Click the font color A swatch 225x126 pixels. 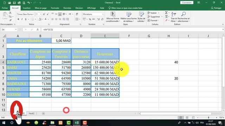coord(45,19)
